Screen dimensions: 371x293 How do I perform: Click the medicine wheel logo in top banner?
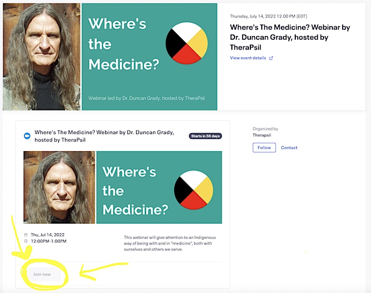[187, 43]
